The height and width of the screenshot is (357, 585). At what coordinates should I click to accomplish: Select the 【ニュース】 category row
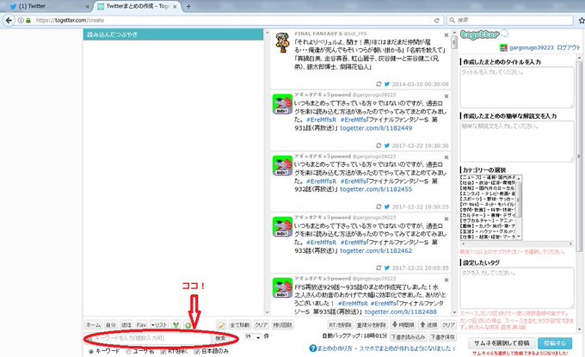[x=487, y=177]
